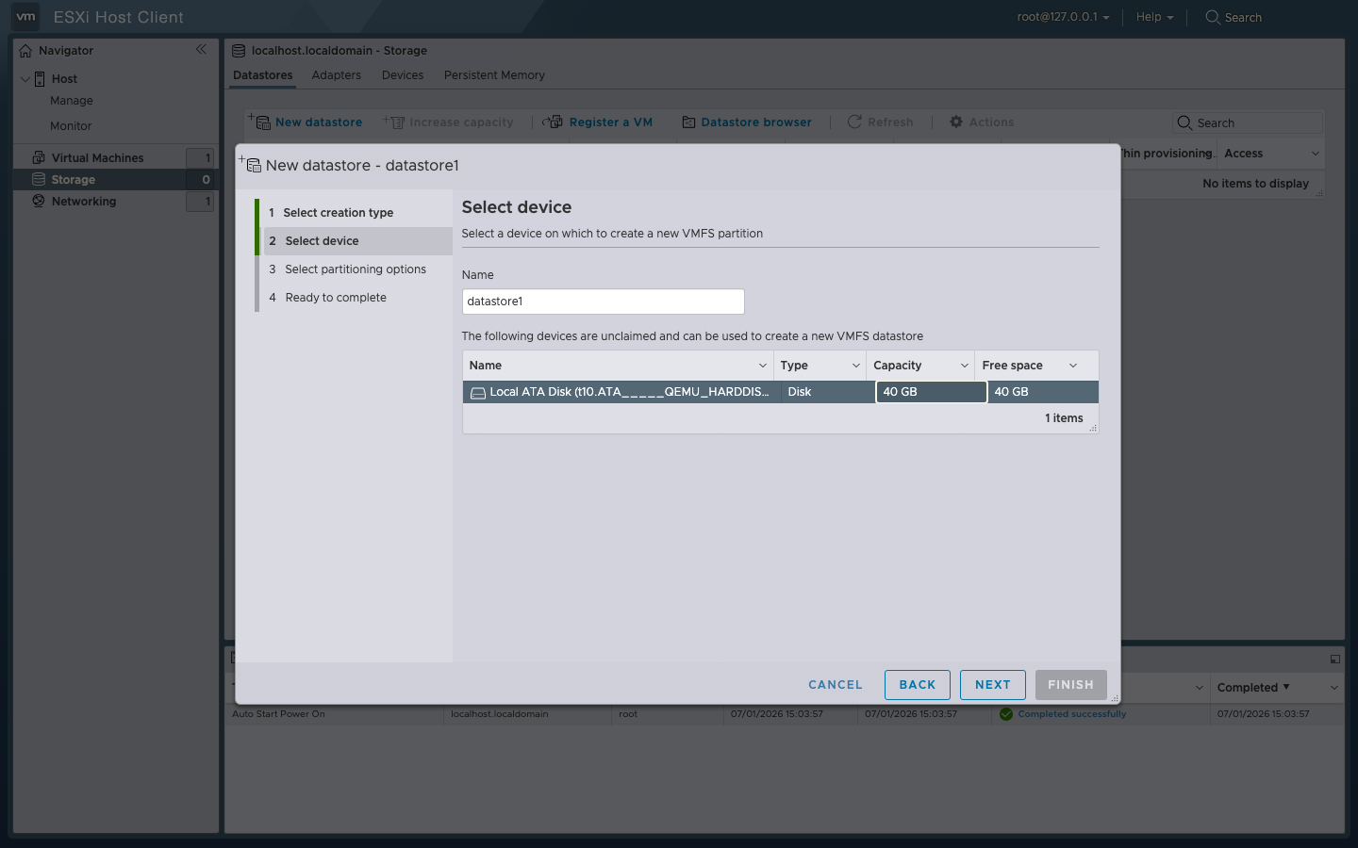
Task: Select Manage under Host
Action: [72, 101]
